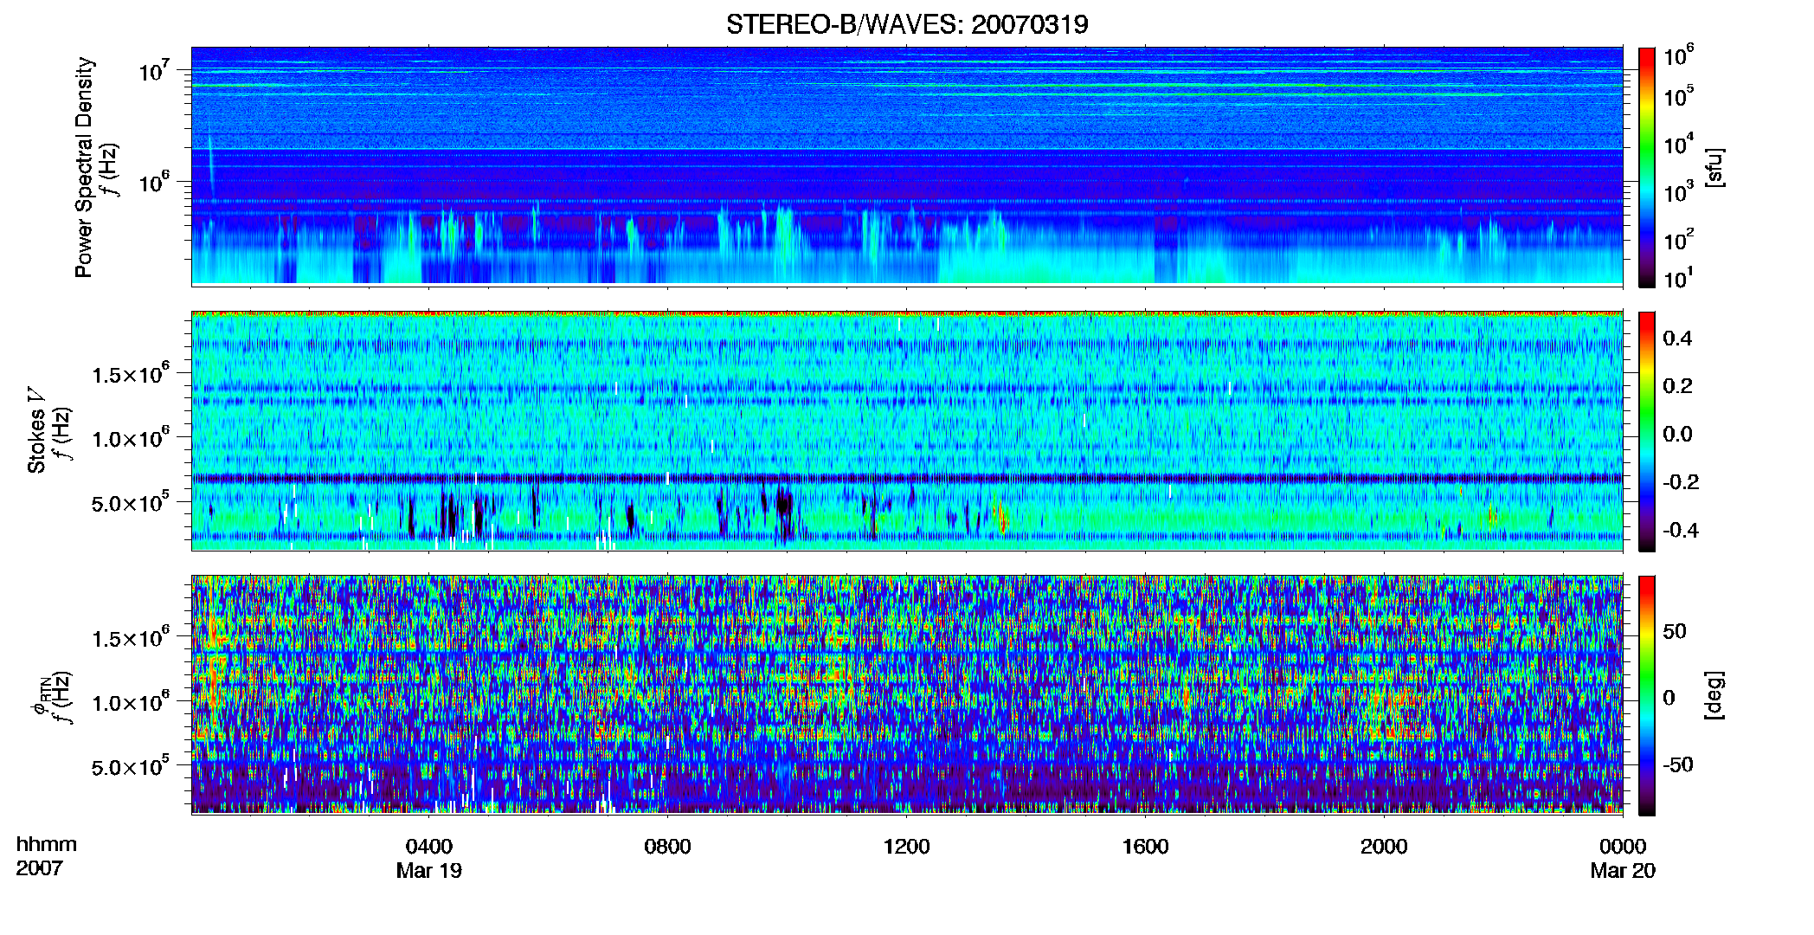Click the 0.2 value on Stokes colorbar
The image size is (1814, 935).
tap(1677, 386)
